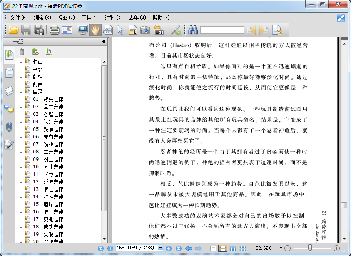Show the bookmarks panel sidebar icon
Viewport: 351px width, 256px height.
pyautogui.click(x=9, y=55)
